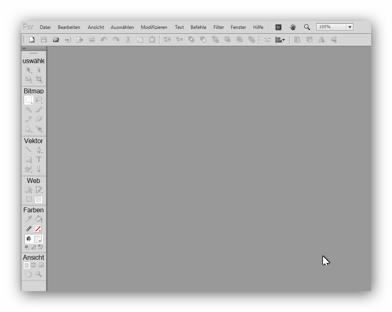The width and height of the screenshot is (392, 312).
Task: Click the Copy icon in the toolbar
Action: pyautogui.click(x=140, y=39)
